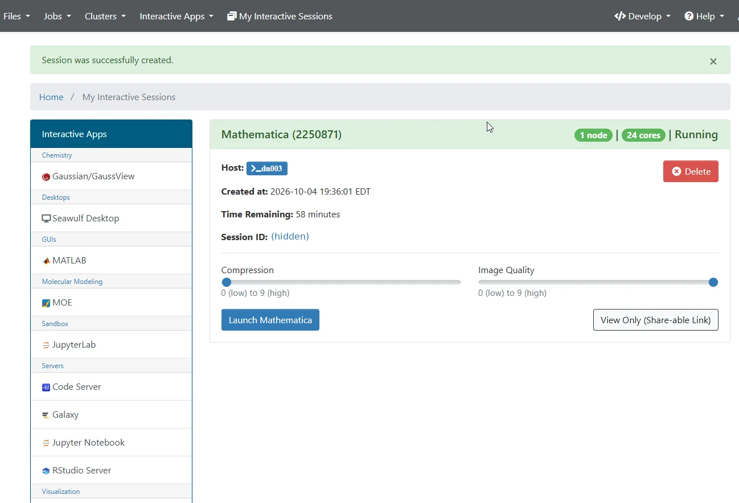Click the Gaussian/GaussView app icon
Image resolution: width=739 pixels, height=503 pixels.
46,177
